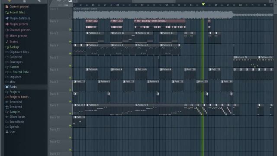Click the green playhead marker in timeline
Image resolution: width=277 pixels, height=156 pixels.
[x=203, y=4]
